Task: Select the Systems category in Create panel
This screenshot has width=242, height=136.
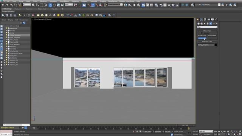Action: [x=217, y=23]
